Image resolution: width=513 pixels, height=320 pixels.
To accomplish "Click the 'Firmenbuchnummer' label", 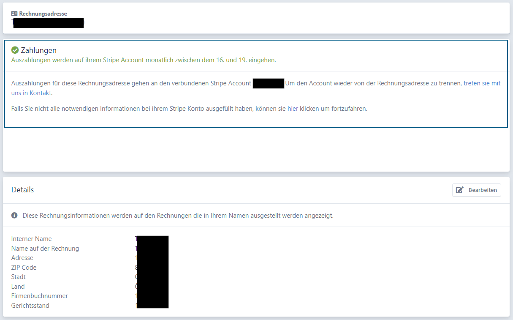I will pyautogui.click(x=40, y=296).
